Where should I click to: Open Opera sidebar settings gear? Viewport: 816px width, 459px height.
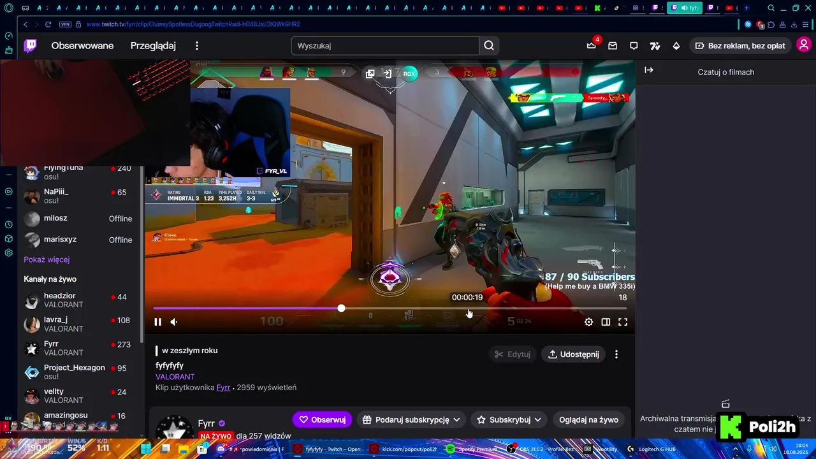click(8, 252)
